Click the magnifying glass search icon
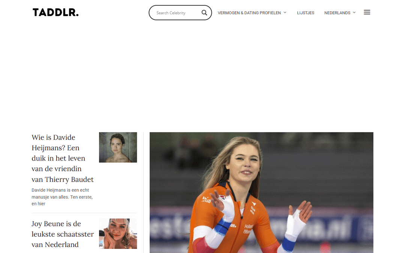Image resolution: width=405 pixels, height=253 pixels. [204, 13]
